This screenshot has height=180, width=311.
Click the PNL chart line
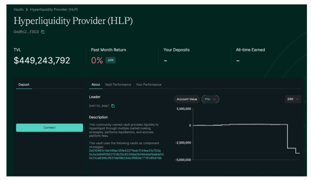(x=240, y=125)
